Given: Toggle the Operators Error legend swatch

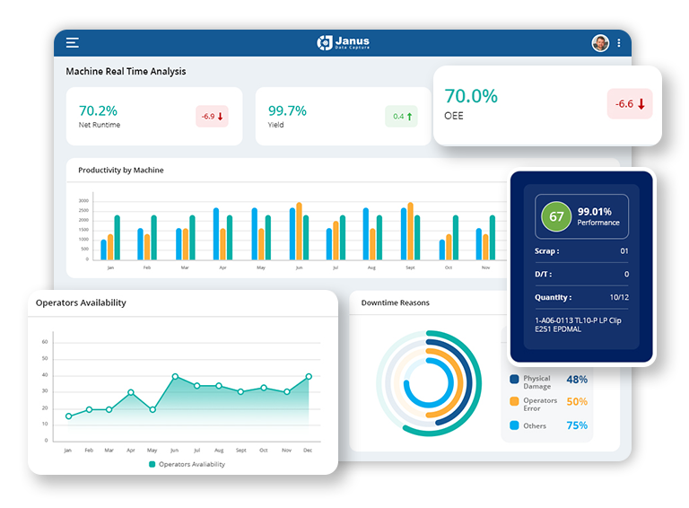Looking at the screenshot, I should [x=514, y=401].
